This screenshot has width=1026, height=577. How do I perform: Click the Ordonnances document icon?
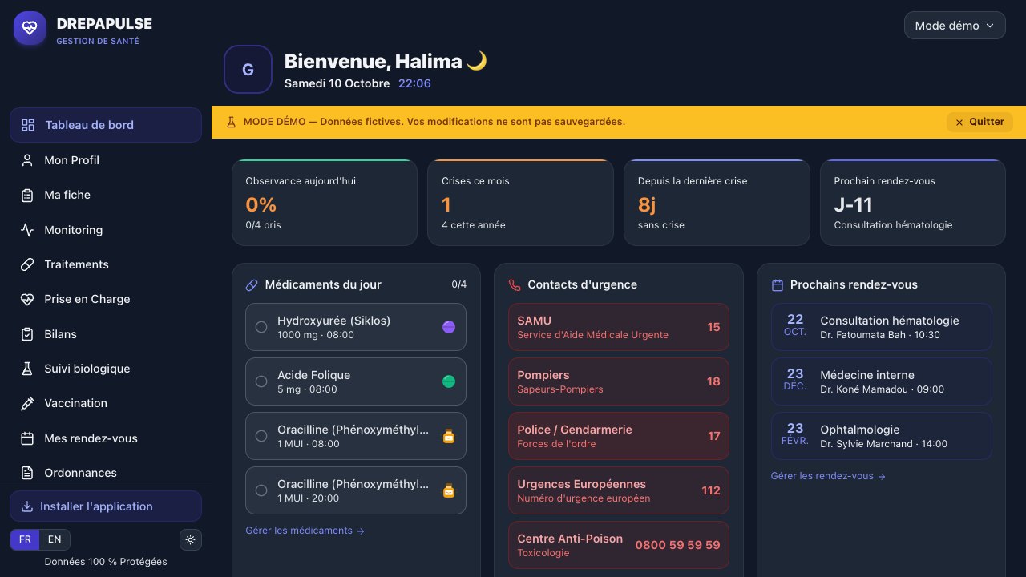(x=27, y=473)
